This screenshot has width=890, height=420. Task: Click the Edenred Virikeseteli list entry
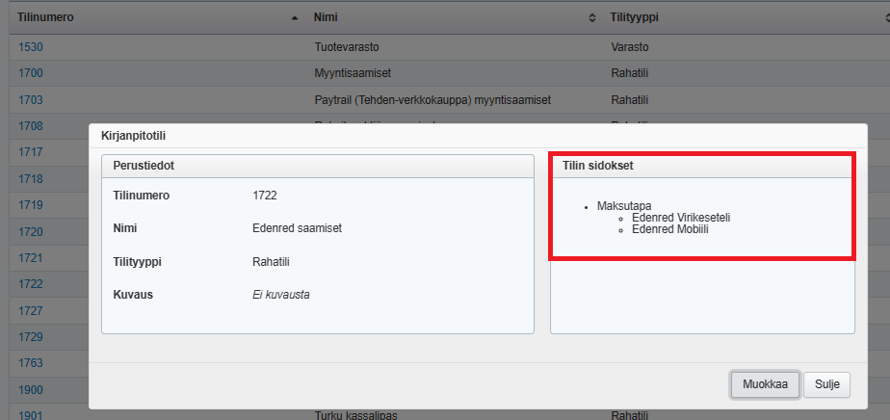pos(680,218)
